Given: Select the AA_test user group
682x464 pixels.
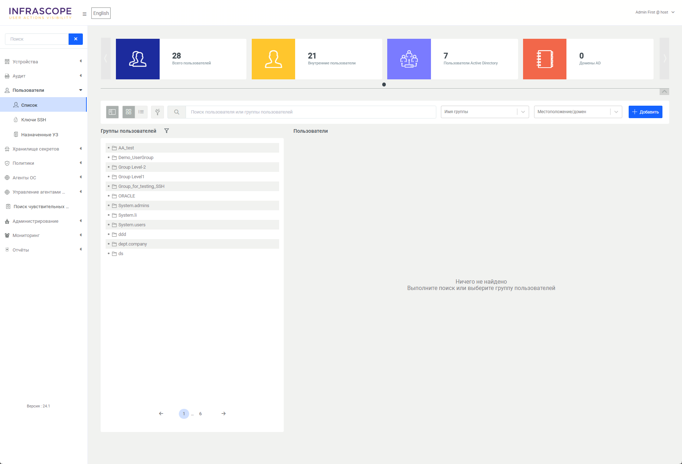Looking at the screenshot, I should coord(192,148).
